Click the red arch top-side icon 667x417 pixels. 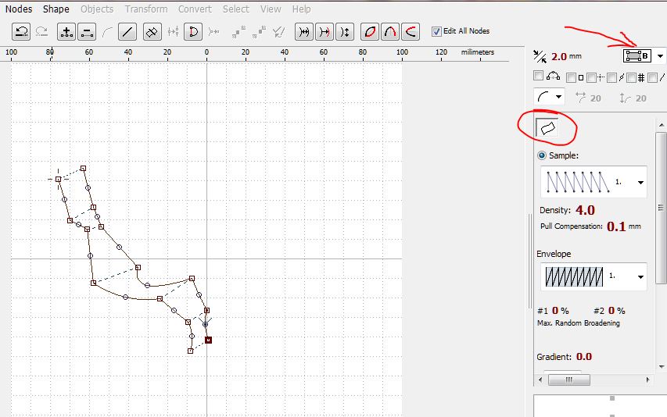point(390,32)
